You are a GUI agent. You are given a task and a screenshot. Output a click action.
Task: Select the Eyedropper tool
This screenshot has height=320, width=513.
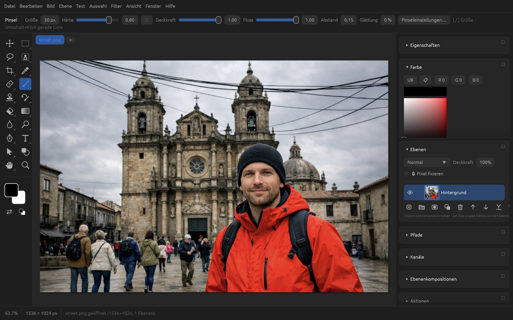(x=25, y=71)
